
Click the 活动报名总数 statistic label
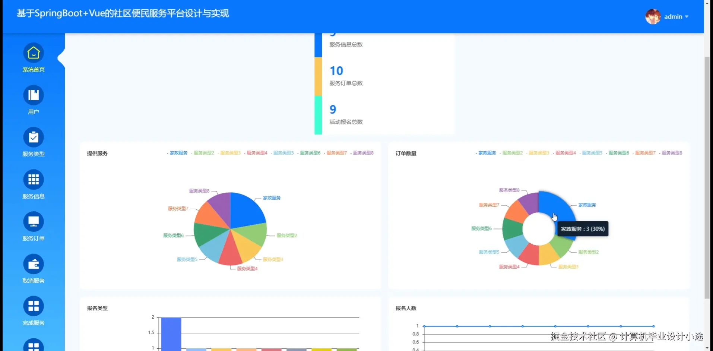click(346, 122)
